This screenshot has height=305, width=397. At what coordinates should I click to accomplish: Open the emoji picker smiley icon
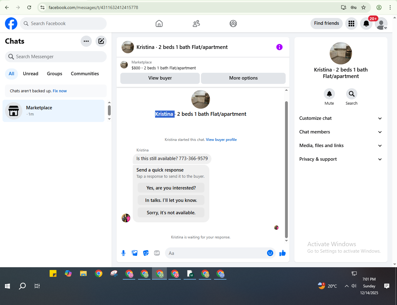[x=270, y=253]
